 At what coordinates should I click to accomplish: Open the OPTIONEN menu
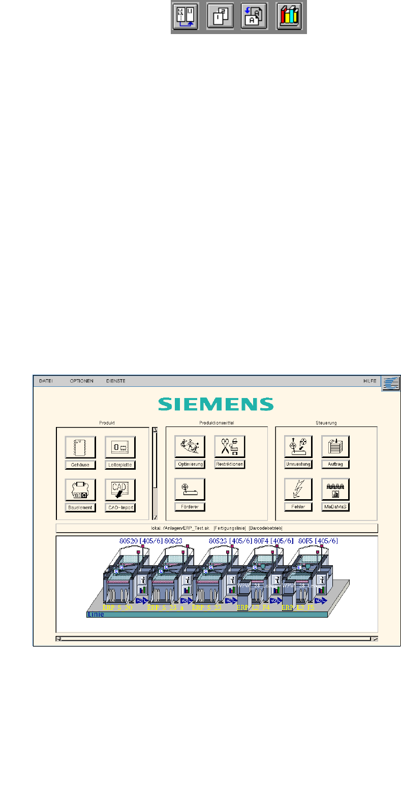(81, 381)
